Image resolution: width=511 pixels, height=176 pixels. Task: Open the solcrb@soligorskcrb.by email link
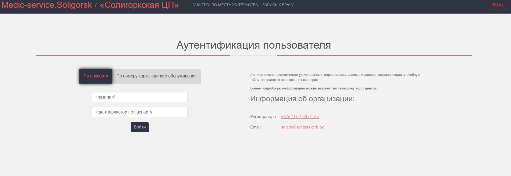pyautogui.click(x=302, y=127)
